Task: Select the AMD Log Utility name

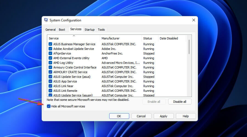Action: tap(63, 63)
